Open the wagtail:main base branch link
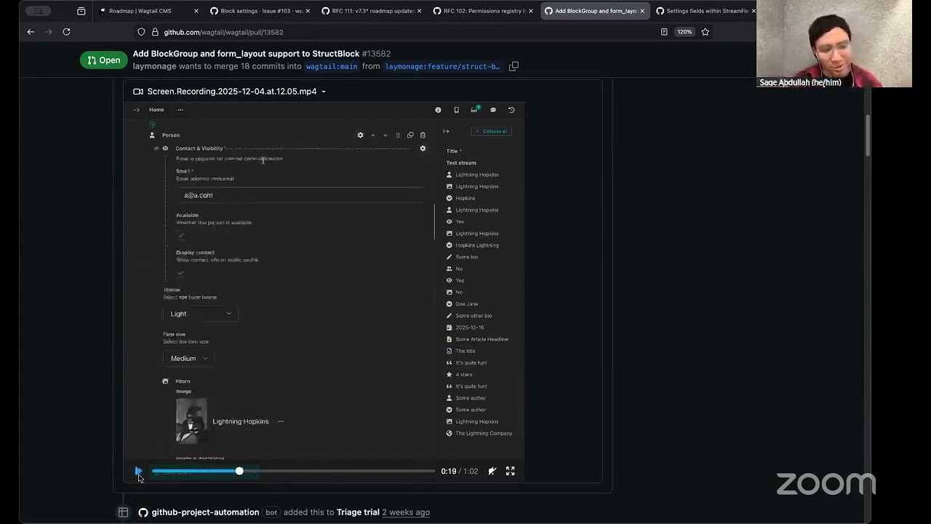This screenshot has width=931, height=524. [332, 66]
